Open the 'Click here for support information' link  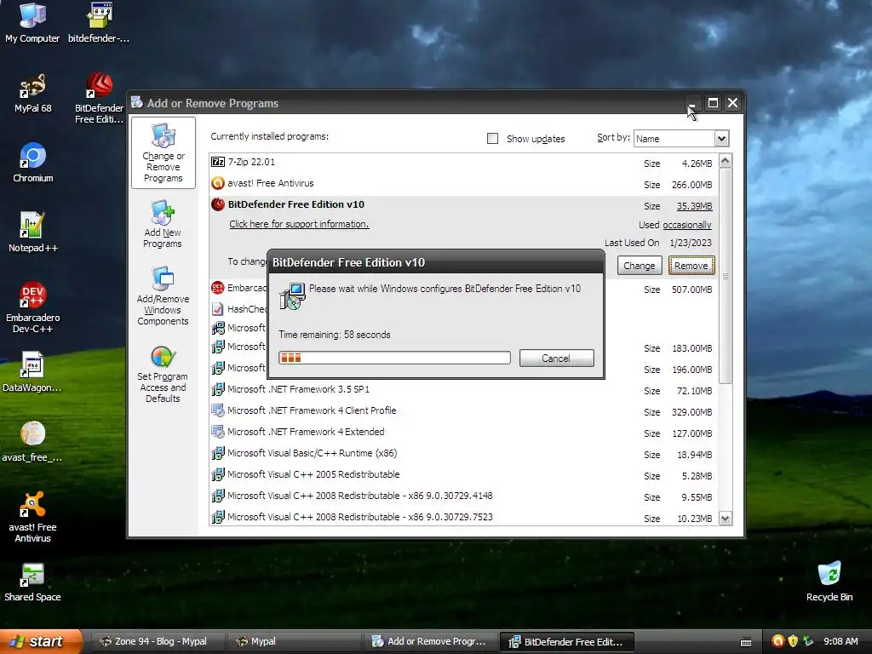(x=299, y=224)
